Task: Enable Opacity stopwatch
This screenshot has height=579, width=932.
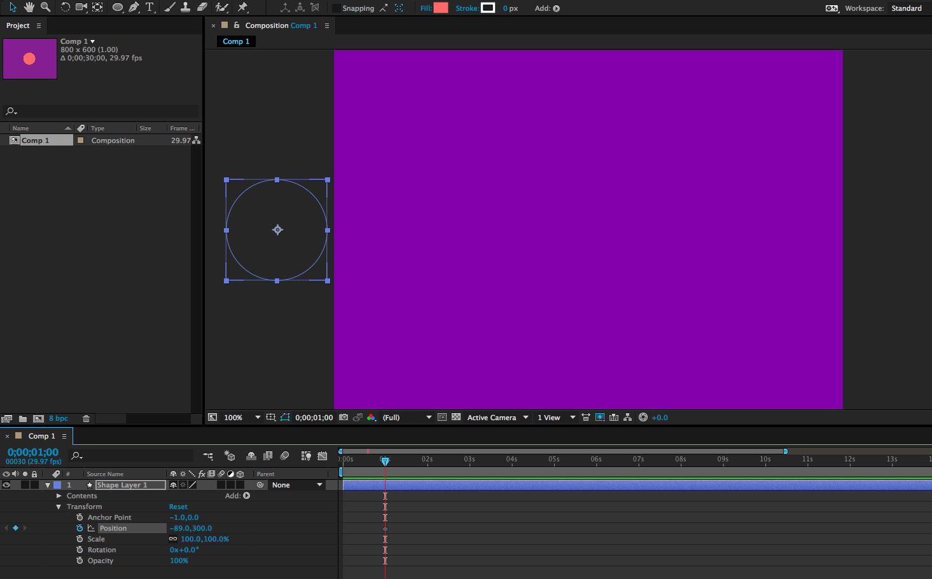Action: coord(80,561)
